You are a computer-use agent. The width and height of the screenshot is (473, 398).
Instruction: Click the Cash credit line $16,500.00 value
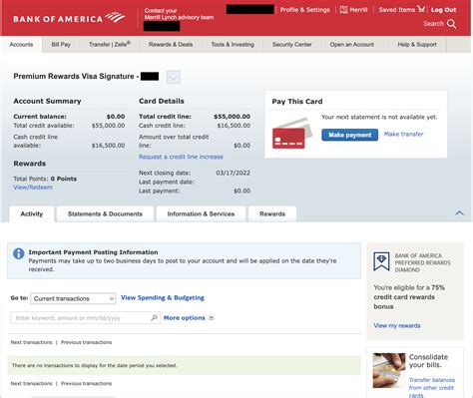[234, 126]
